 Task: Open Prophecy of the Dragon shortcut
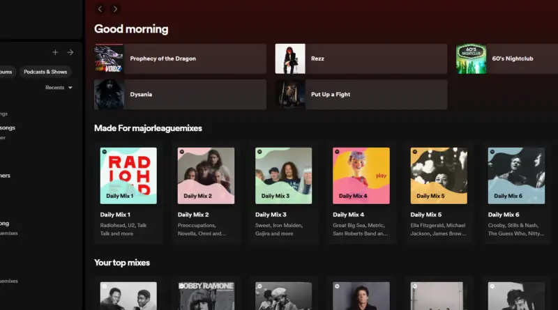click(180, 59)
